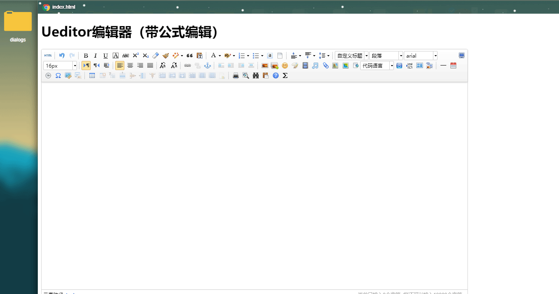Select the index.html browser tab
Viewport: 559px width, 294px height.
coord(59,7)
